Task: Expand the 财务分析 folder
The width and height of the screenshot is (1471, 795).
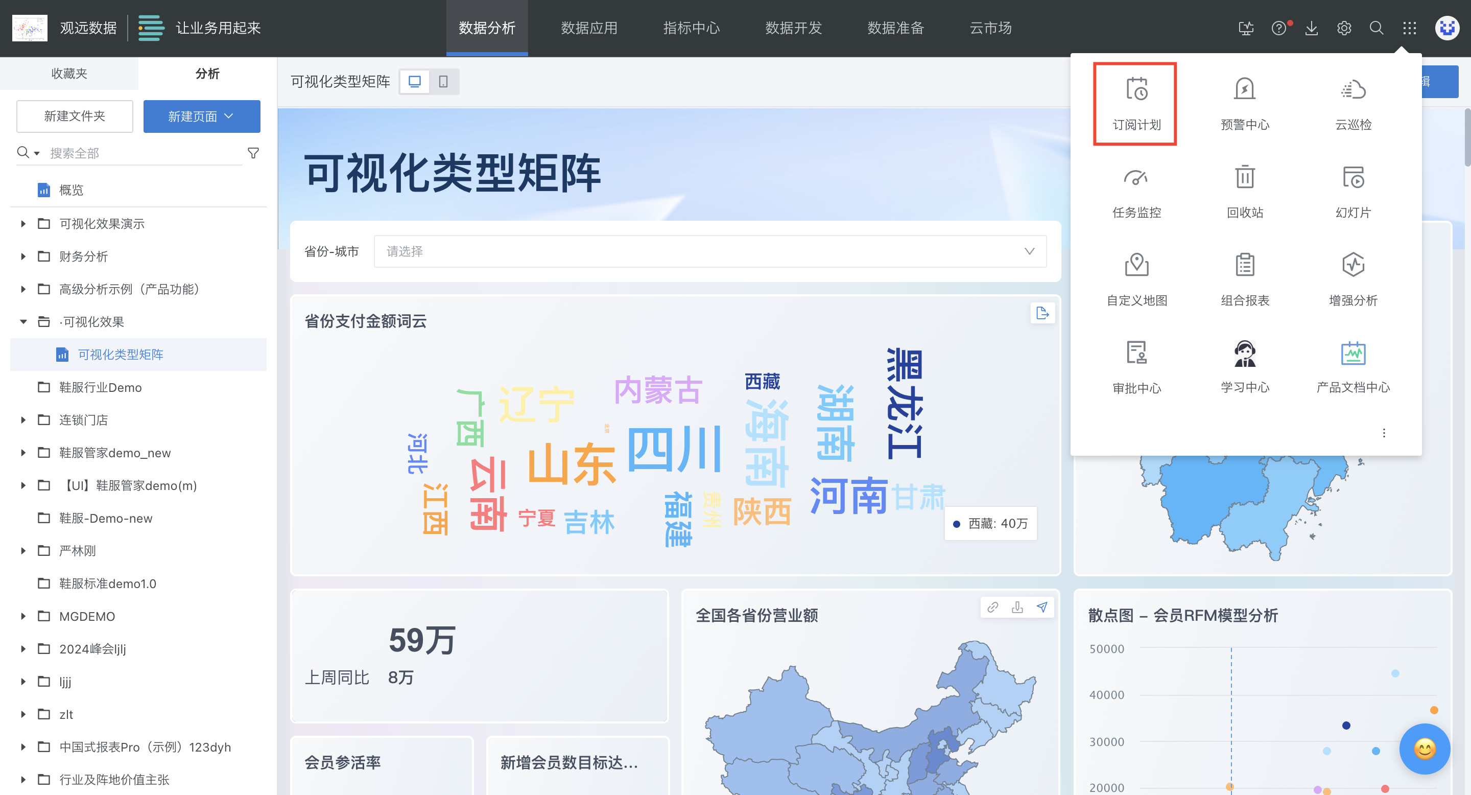Action: coord(23,256)
